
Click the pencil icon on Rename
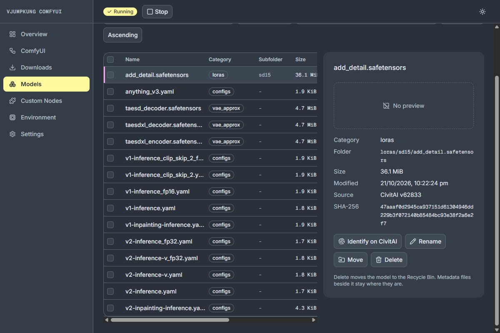413,241
